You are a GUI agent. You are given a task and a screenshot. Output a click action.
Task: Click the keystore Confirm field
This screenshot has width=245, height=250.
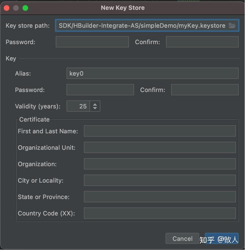[202, 42]
